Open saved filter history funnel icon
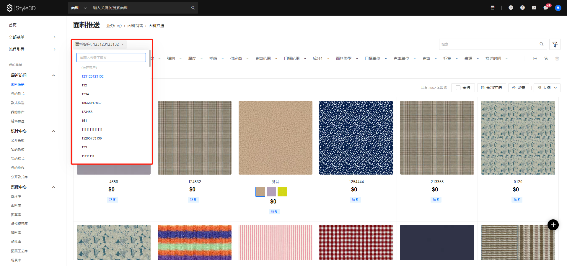Image resolution: width=567 pixels, height=266 pixels. click(x=546, y=58)
